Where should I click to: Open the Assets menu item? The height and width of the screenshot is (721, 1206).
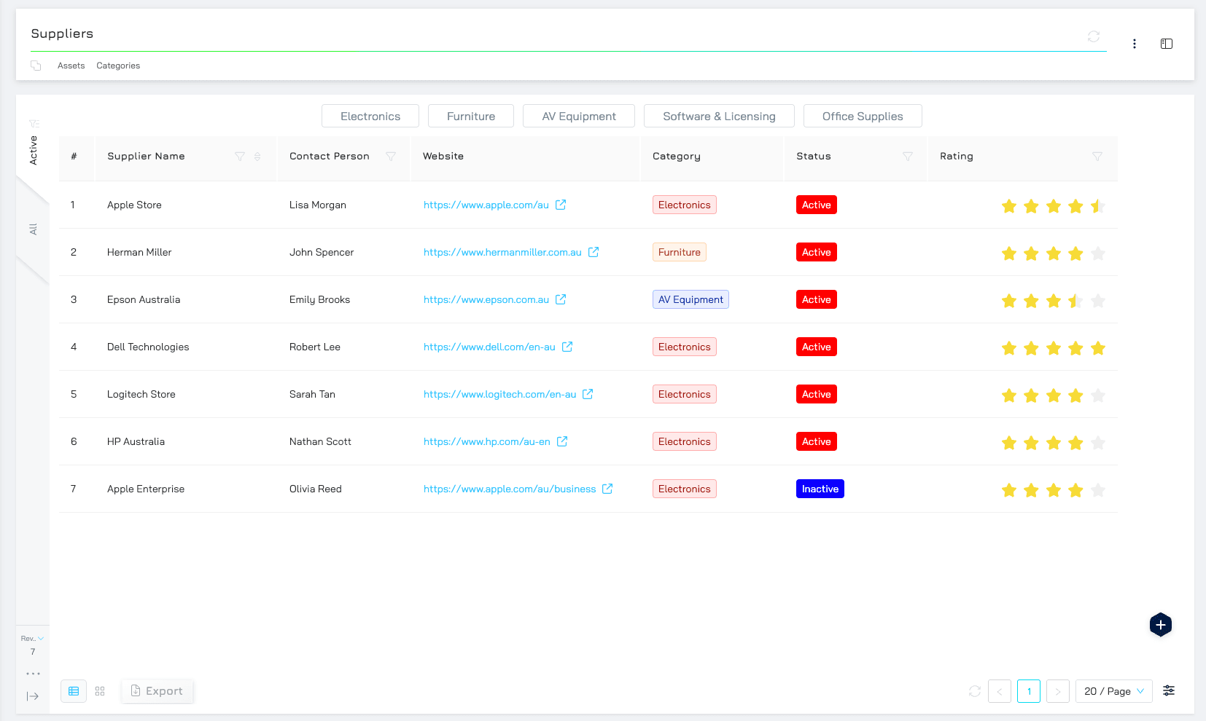pos(71,66)
